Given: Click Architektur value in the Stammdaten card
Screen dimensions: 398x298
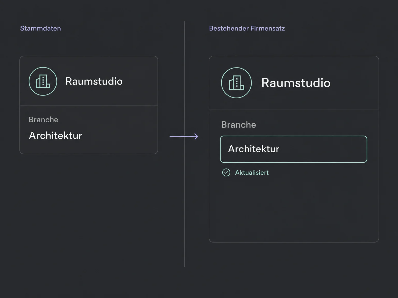Looking at the screenshot, I should pyautogui.click(x=55, y=136).
